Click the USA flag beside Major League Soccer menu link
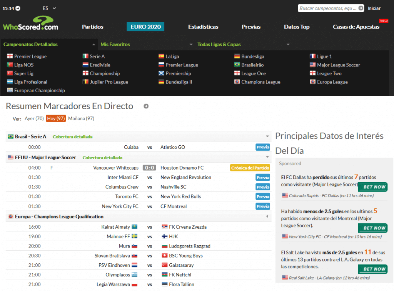The width and height of the screenshot is (394, 291). point(312,65)
